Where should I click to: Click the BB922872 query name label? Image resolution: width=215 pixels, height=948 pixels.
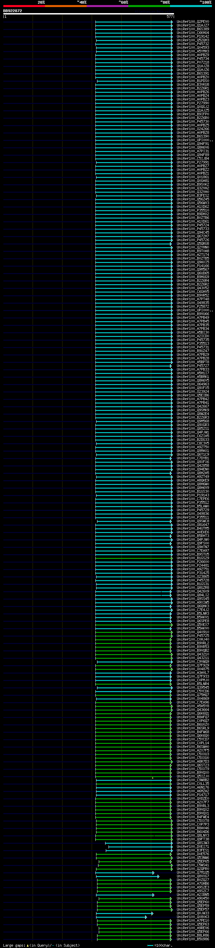(12, 11)
